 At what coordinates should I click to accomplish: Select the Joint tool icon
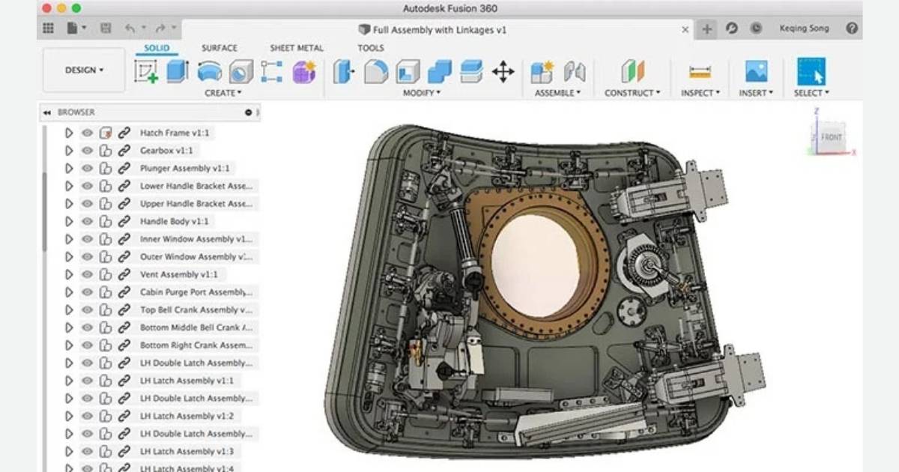[574, 72]
